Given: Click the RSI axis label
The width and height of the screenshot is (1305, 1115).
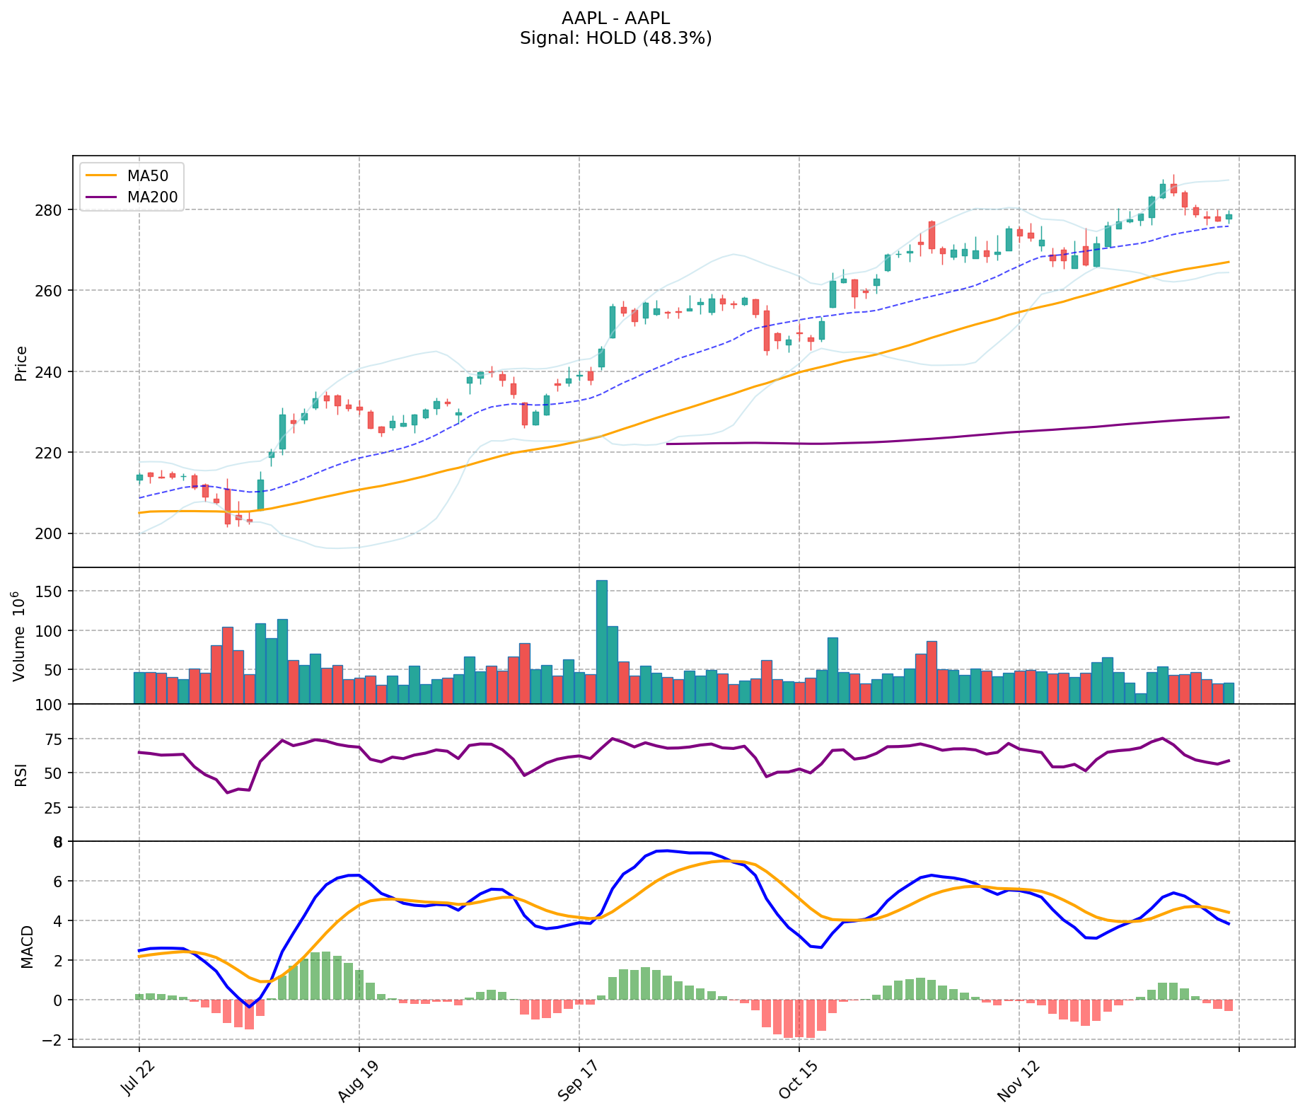Looking at the screenshot, I should tap(21, 773).
